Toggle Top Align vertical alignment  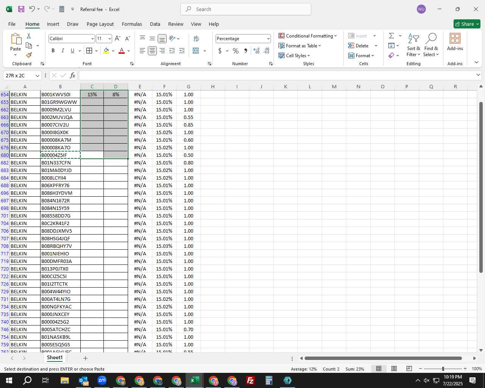(x=142, y=39)
